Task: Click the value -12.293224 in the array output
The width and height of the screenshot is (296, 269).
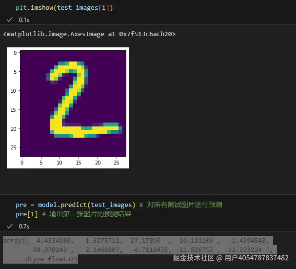Action: [243, 250]
